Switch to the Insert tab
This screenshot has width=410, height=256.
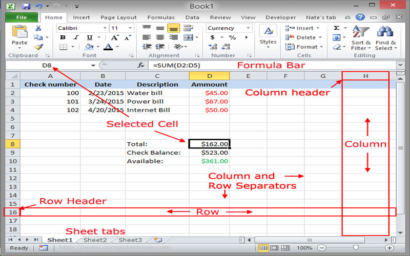[x=81, y=17]
